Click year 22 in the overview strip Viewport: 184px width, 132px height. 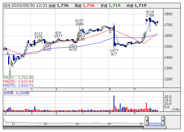[45, 124]
